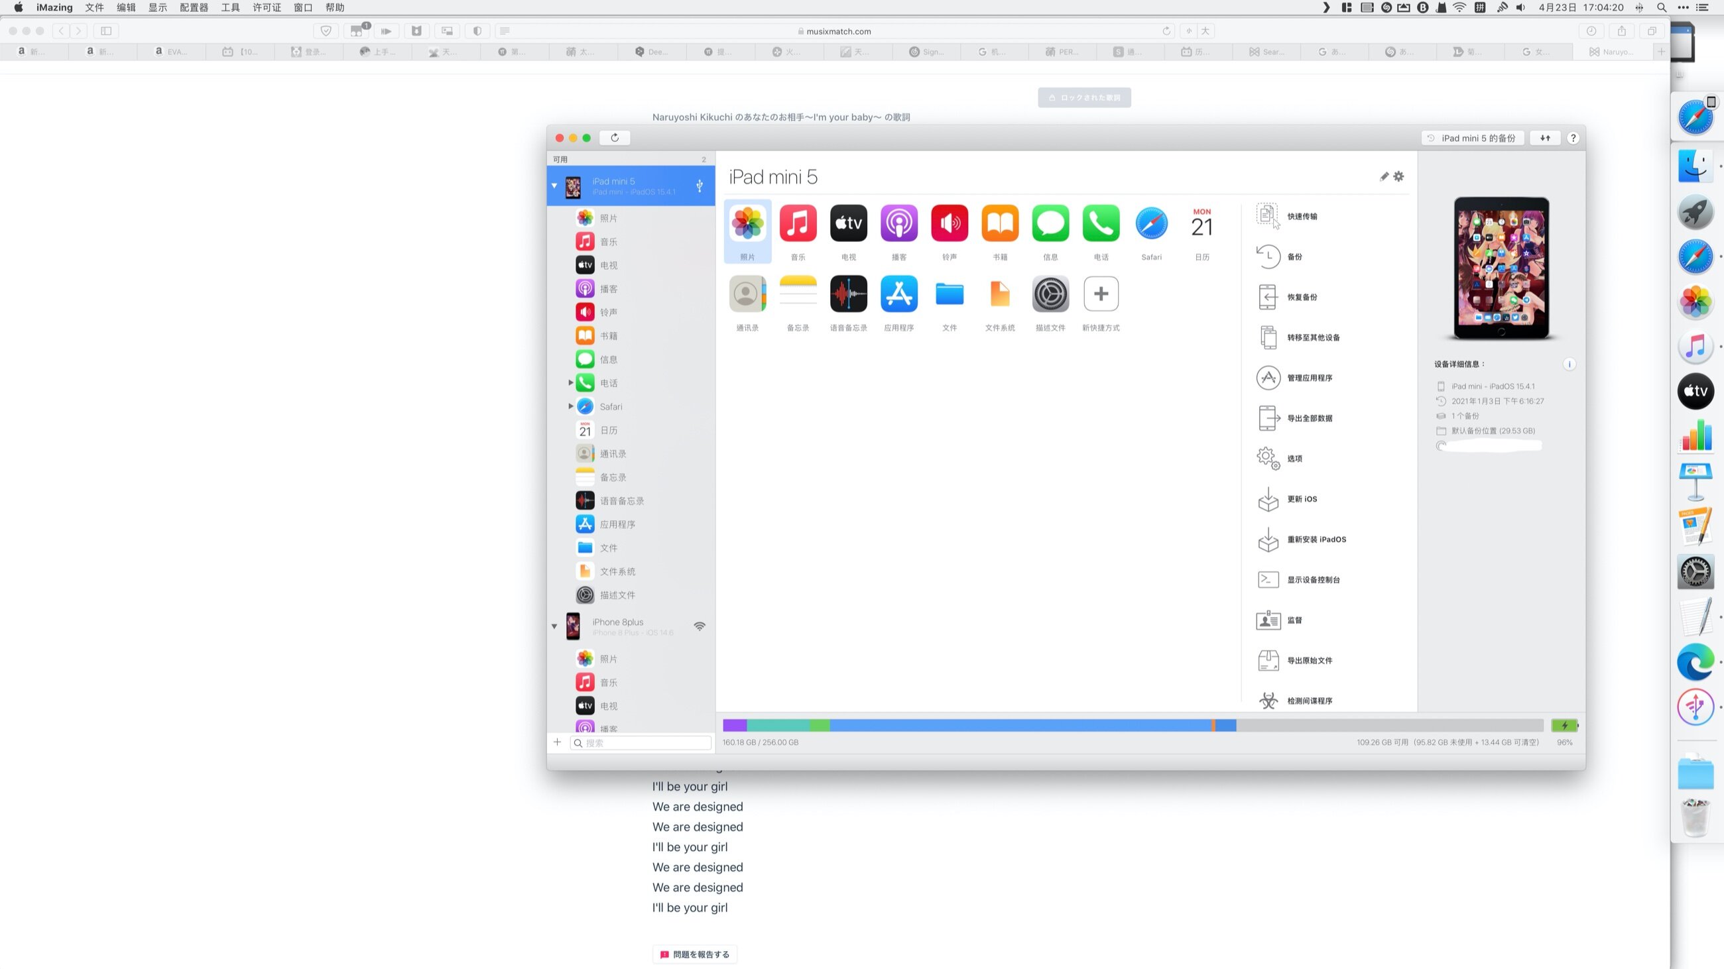The width and height of the screenshot is (1724, 969).
Task: Open the Notes icon in main grid
Action: point(798,294)
